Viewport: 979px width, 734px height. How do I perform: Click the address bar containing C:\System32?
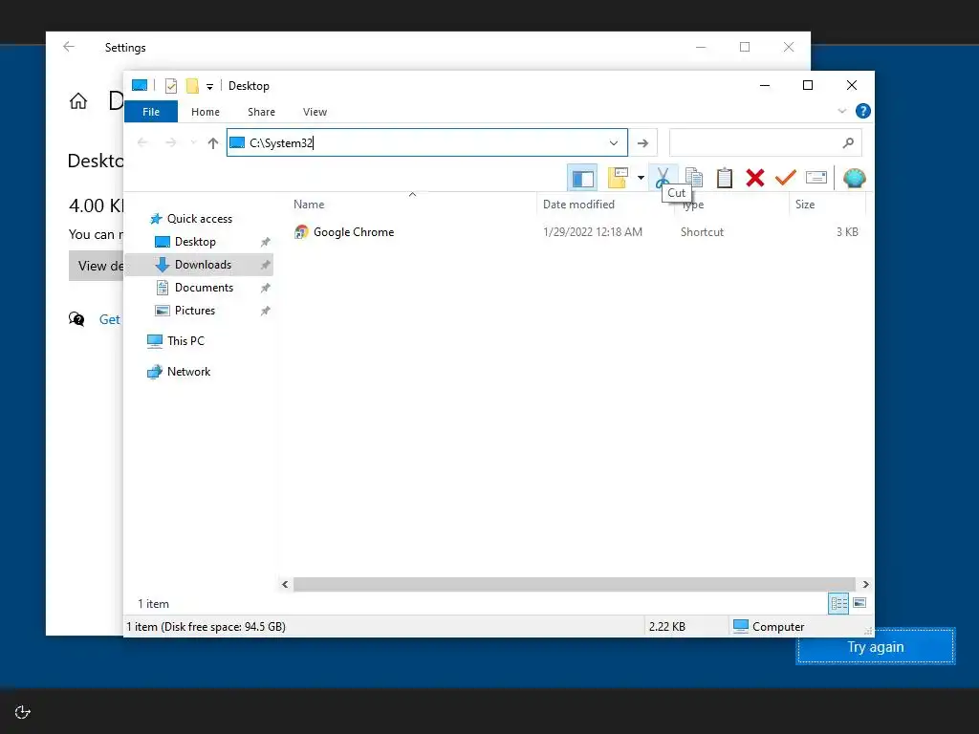click(426, 143)
